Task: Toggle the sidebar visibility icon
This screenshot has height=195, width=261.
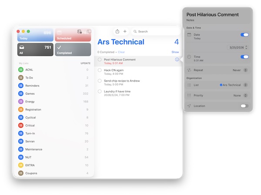Action: (x=89, y=32)
